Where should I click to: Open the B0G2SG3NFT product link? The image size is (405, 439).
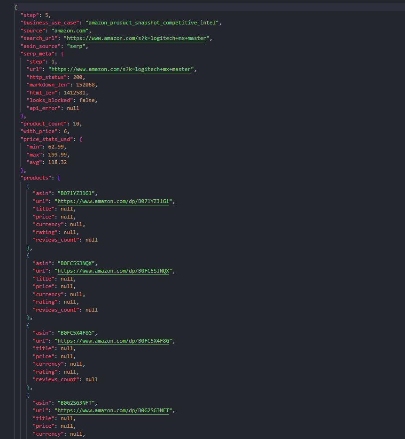tap(113, 411)
